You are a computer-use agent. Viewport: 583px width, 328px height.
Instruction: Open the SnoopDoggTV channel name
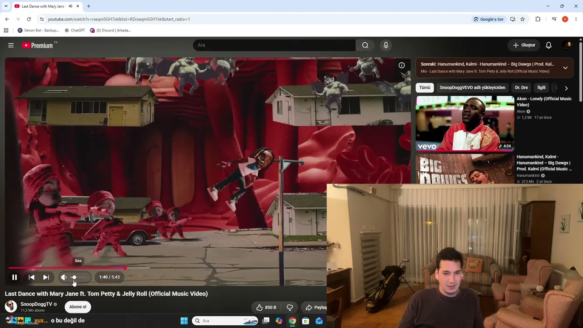tap(36, 304)
